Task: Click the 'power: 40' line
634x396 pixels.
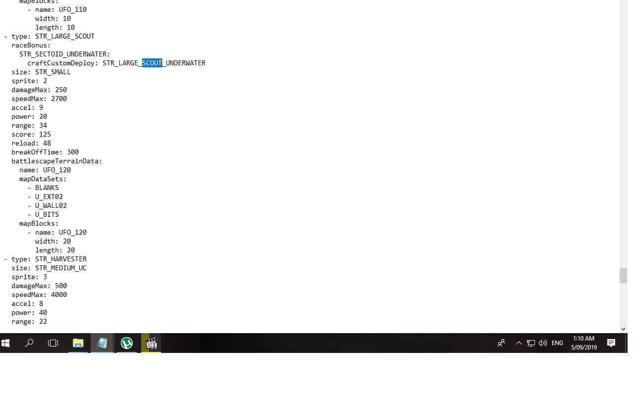Action: (x=29, y=312)
